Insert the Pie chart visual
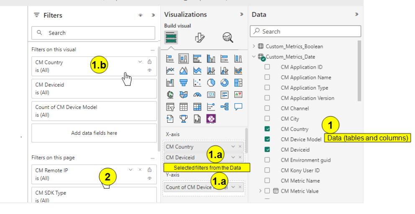Screen dimensions: 415x214 pos(211,83)
